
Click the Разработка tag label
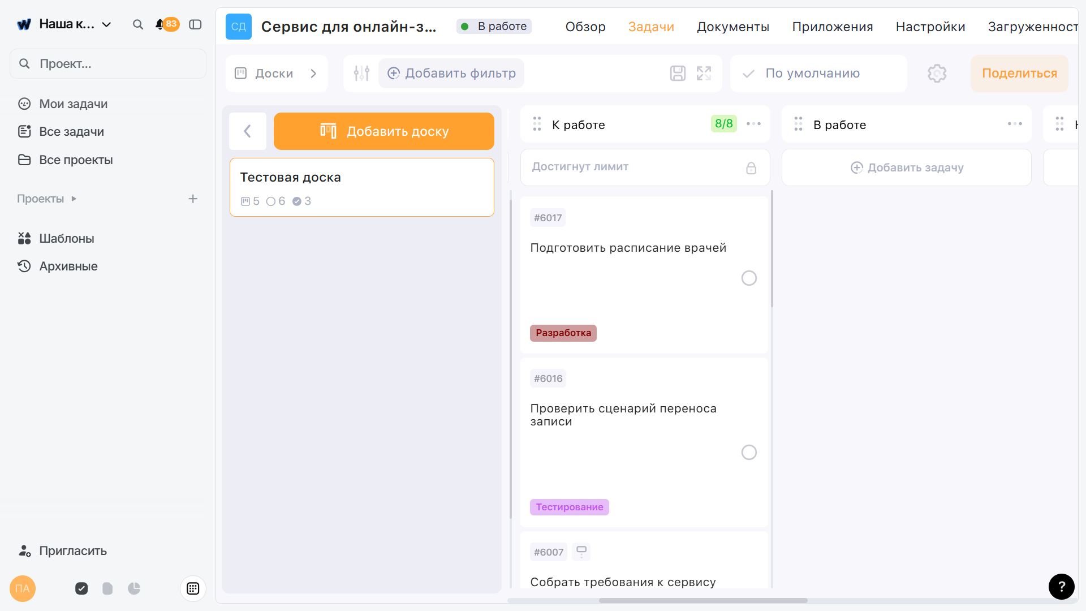(x=563, y=333)
